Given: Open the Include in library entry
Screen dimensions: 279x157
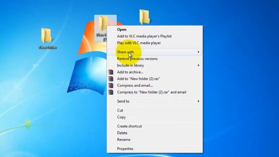Looking at the screenshot, I should click(155, 65).
